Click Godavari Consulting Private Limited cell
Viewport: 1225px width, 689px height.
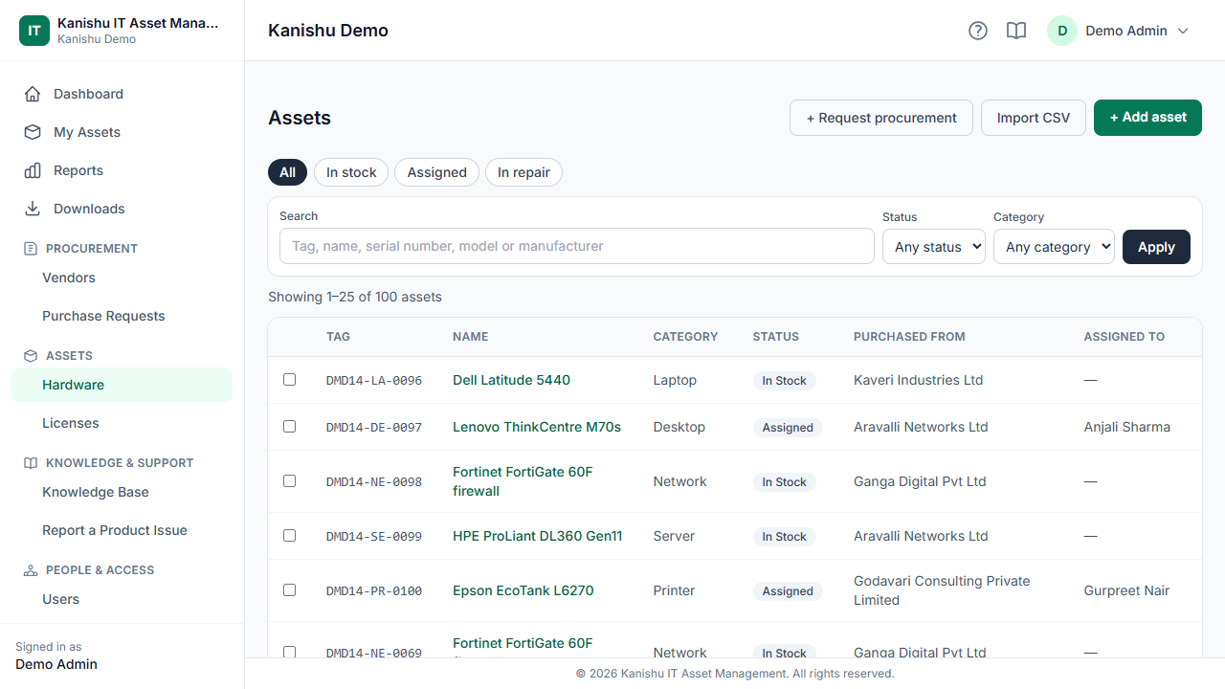pos(942,590)
